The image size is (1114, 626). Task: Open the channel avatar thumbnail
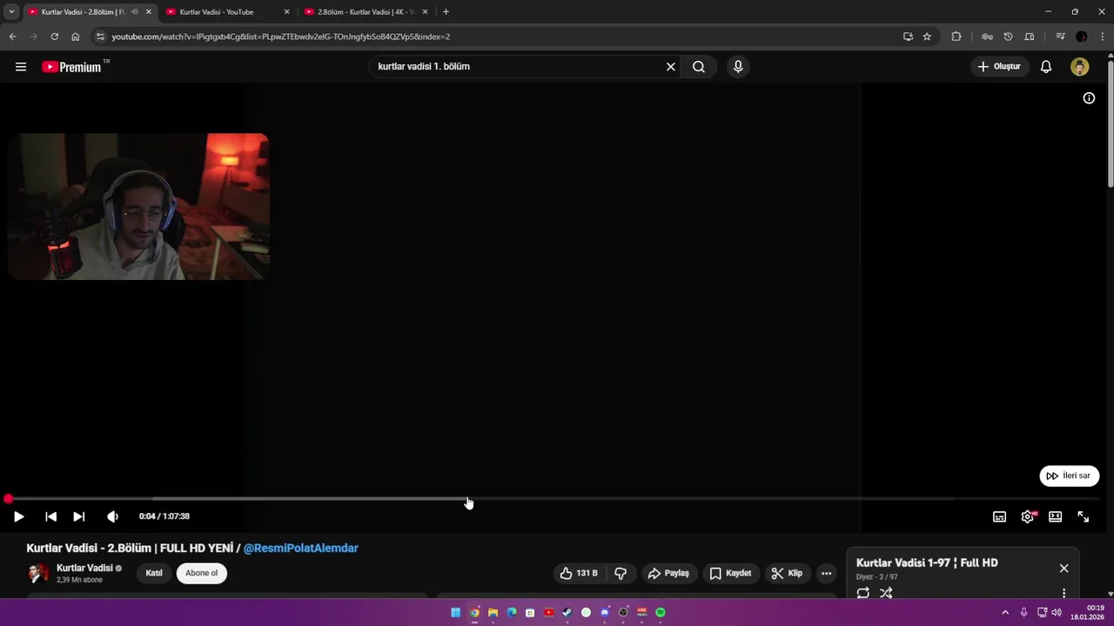pyautogui.click(x=38, y=573)
